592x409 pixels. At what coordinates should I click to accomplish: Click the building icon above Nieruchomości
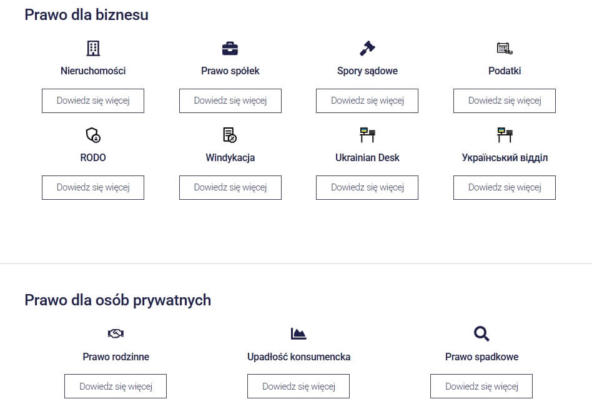pyautogui.click(x=92, y=48)
